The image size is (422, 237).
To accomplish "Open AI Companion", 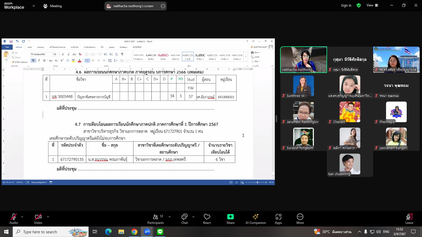I will [x=255, y=219].
